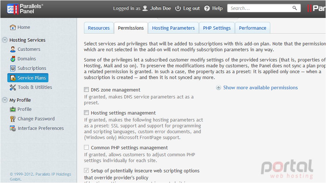This screenshot has width=326, height=183.
Task: Open the Home link in sidebar
Action: 24,27
